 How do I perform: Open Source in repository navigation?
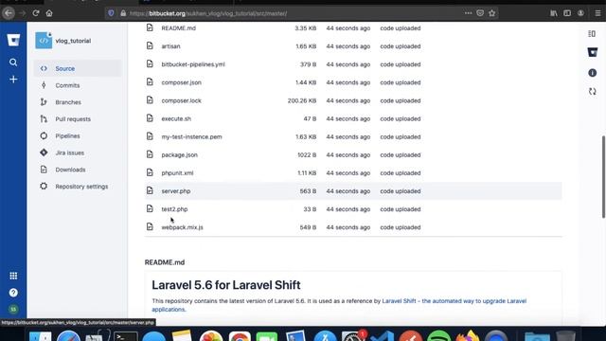(78, 68)
